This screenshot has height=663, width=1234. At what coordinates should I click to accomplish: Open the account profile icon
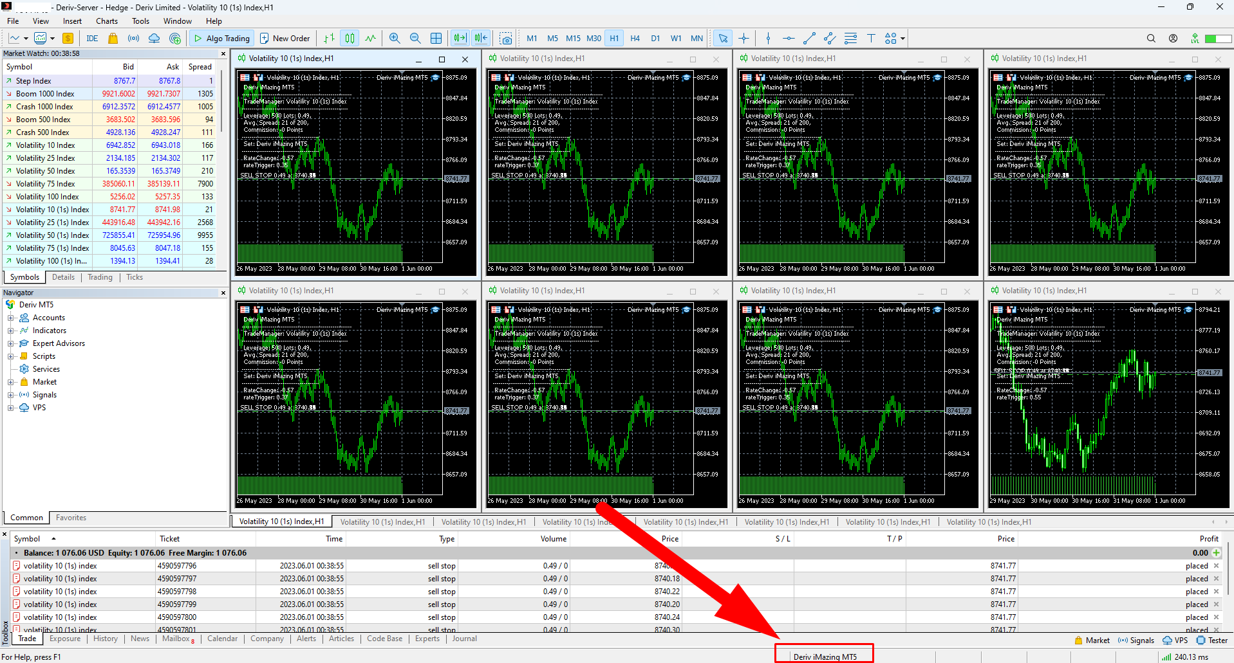pyautogui.click(x=1173, y=39)
